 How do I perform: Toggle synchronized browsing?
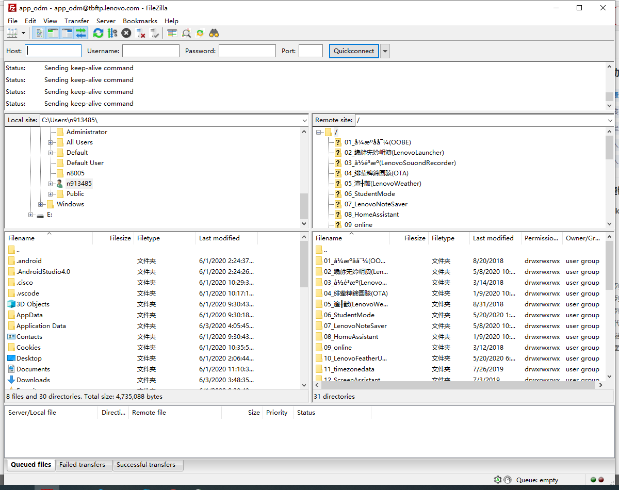coord(200,33)
